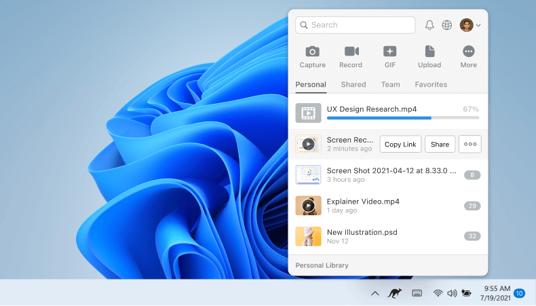
Task: Click the kangaroo tray icon in taskbar
Action: tap(394, 293)
